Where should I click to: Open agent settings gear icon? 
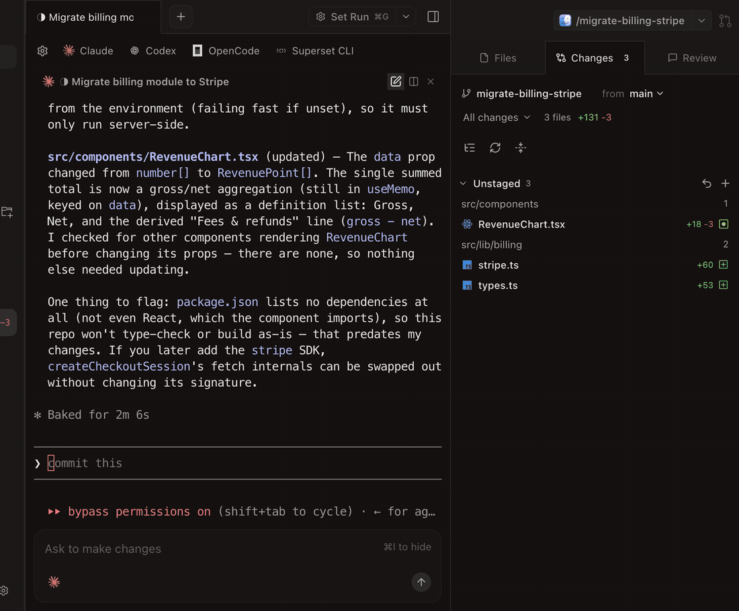(x=42, y=51)
